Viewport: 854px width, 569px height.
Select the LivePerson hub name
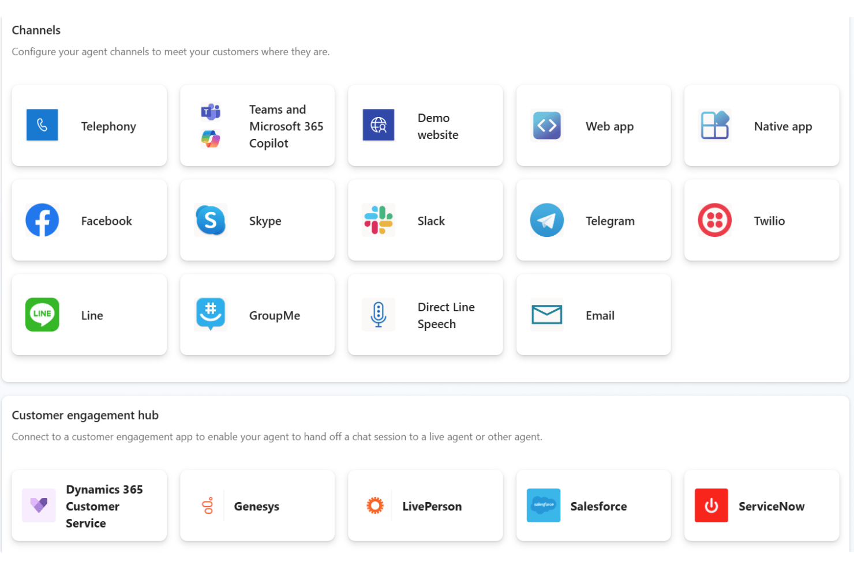(x=432, y=506)
